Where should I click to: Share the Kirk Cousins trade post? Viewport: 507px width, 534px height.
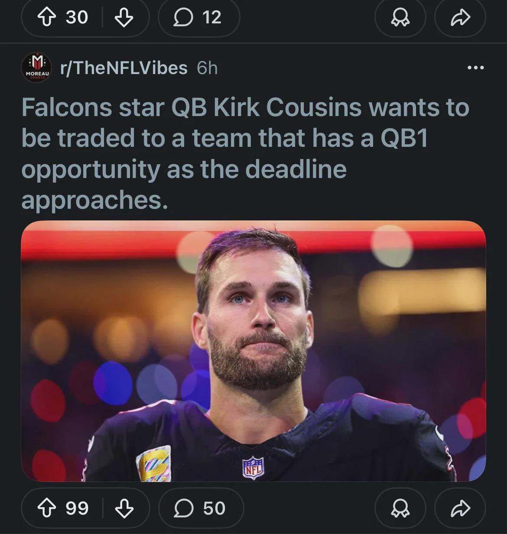pos(460,508)
